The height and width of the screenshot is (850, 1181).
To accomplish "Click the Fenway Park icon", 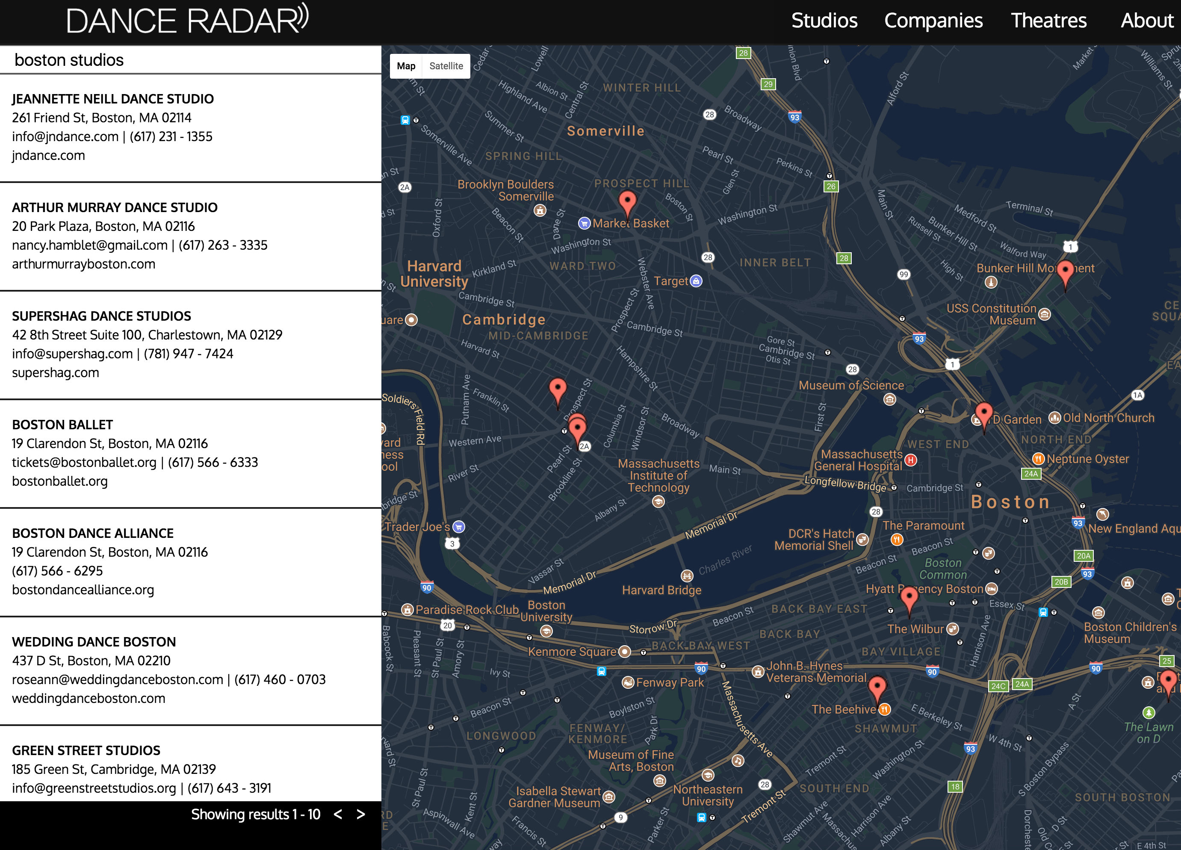I will tap(628, 682).
